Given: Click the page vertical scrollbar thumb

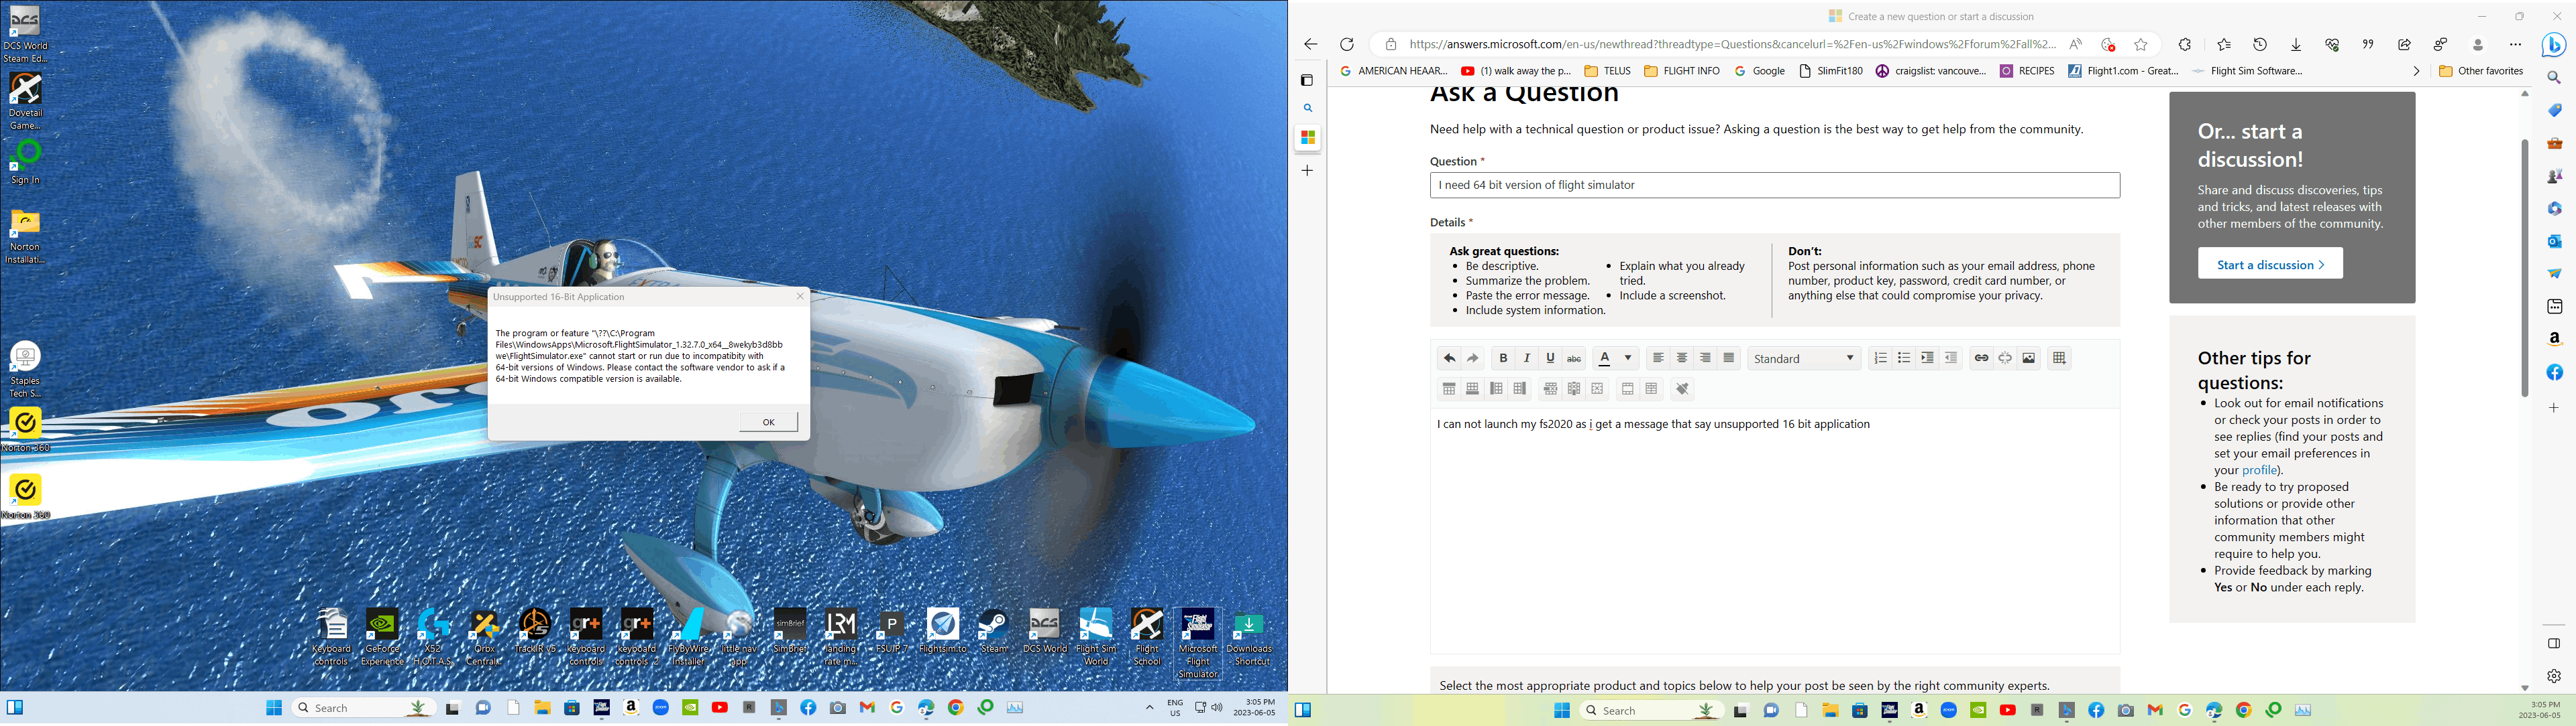Looking at the screenshot, I should click(x=2524, y=268).
